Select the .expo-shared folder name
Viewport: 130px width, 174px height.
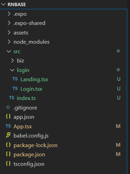pos(29,23)
